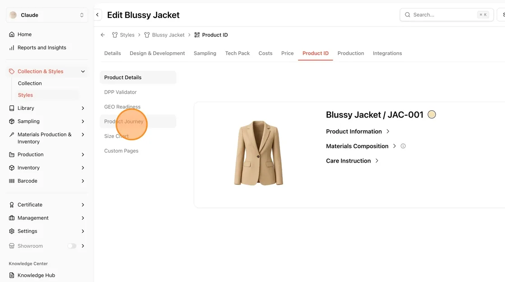Expand the Materials Production & Inventory arrow
Screen dimensions: 505x282
tap(83, 135)
